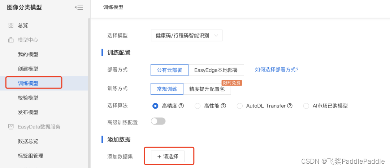The width and height of the screenshot is (390, 168).
Task: Open 我的模型 in the sidebar
Action: [28, 54]
